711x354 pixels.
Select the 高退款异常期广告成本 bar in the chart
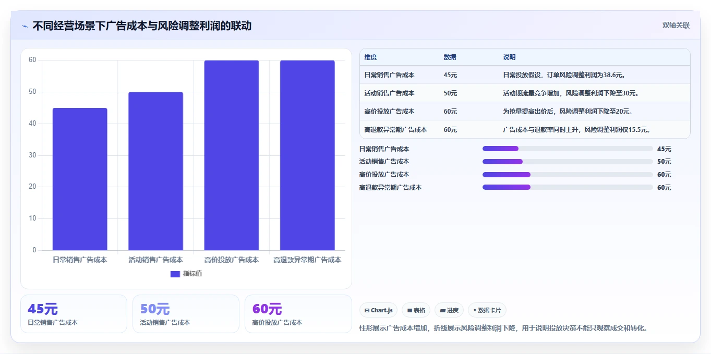[x=307, y=155]
